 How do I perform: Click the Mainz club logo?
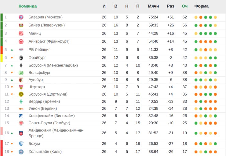click(x=21, y=33)
